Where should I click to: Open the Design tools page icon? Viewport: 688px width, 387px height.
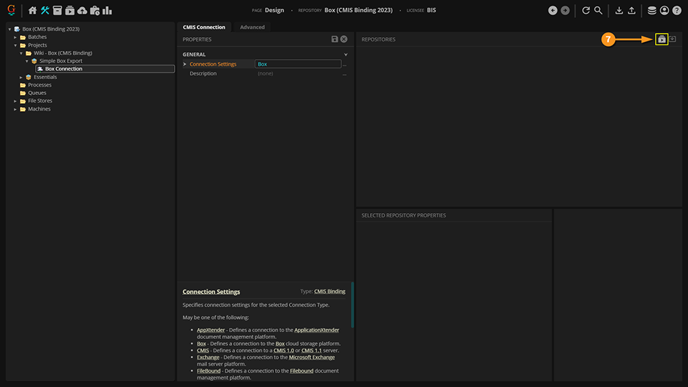pyautogui.click(x=45, y=10)
